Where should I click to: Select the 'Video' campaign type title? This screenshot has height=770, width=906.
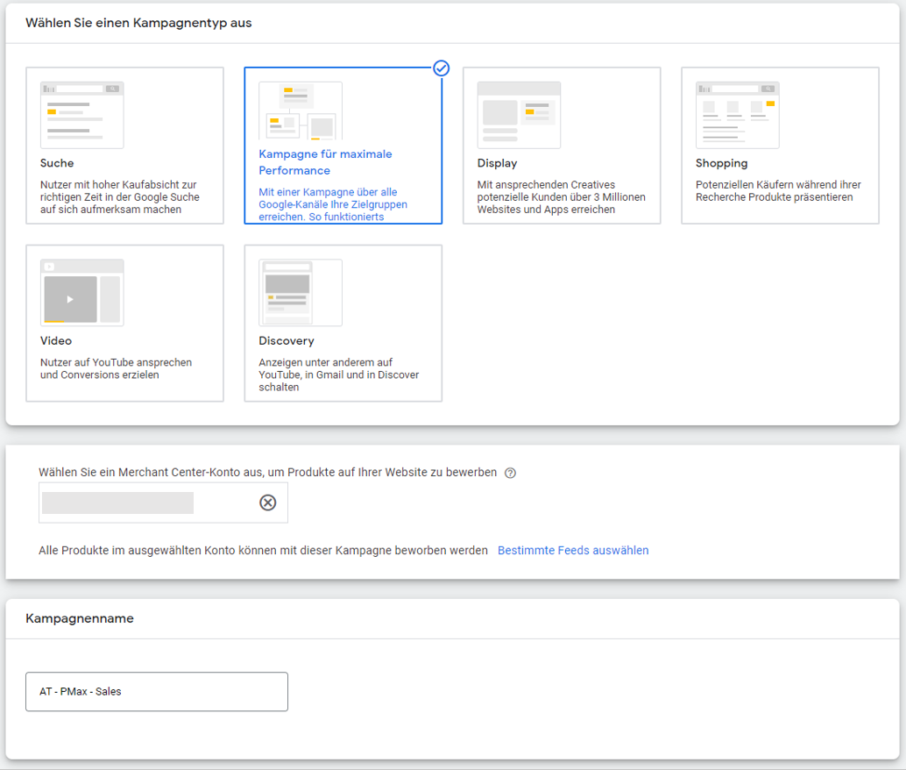pyautogui.click(x=56, y=340)
